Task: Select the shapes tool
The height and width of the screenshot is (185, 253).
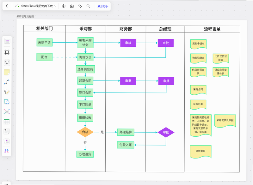Action: (7, 102)
